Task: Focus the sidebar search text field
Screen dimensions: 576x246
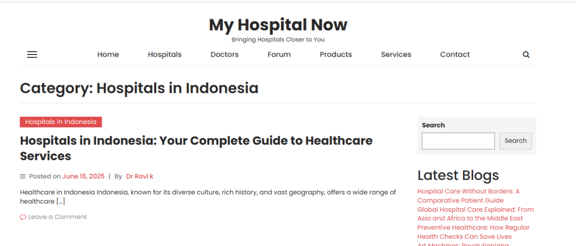Action: [458, 141]
